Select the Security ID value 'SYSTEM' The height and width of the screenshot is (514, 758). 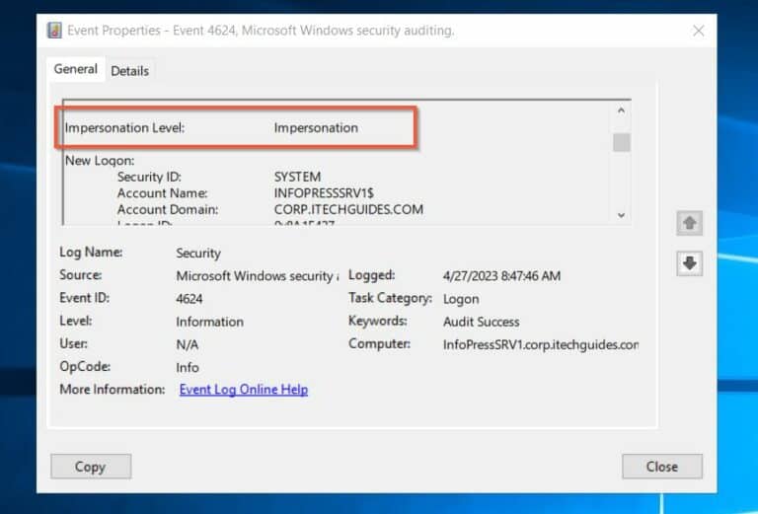(x=297, y=177)
